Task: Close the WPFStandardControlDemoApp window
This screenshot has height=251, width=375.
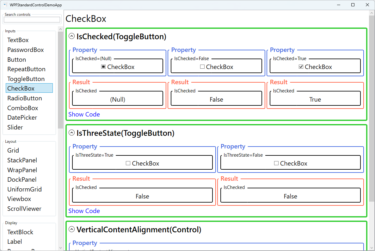Action: (367, 5)
